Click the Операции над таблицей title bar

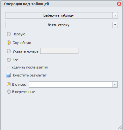[58, 4]
